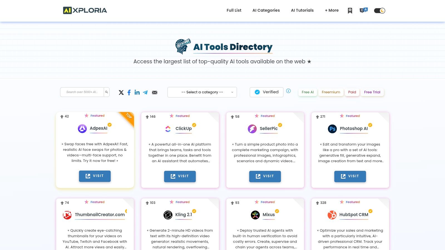Viewport: 445px width, 250px height.
Task: Click the SellerPic logo icon
Action: click(252, 129)
